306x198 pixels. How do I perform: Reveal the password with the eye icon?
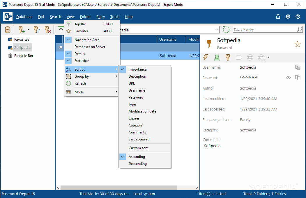(288, 78)
